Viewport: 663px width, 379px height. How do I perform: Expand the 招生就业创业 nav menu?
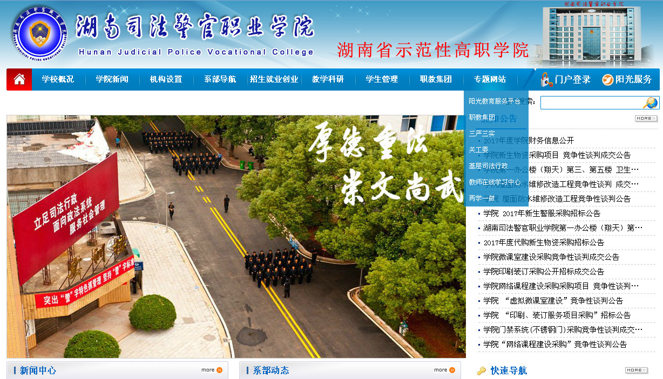point(274,79)
